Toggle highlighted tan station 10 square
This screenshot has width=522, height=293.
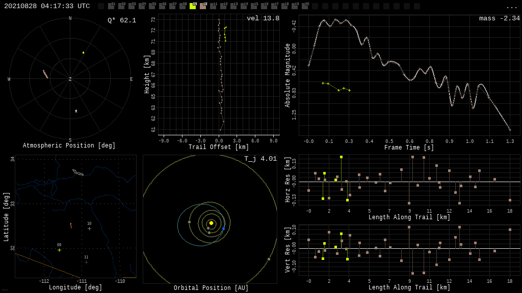tap(203, 6)
